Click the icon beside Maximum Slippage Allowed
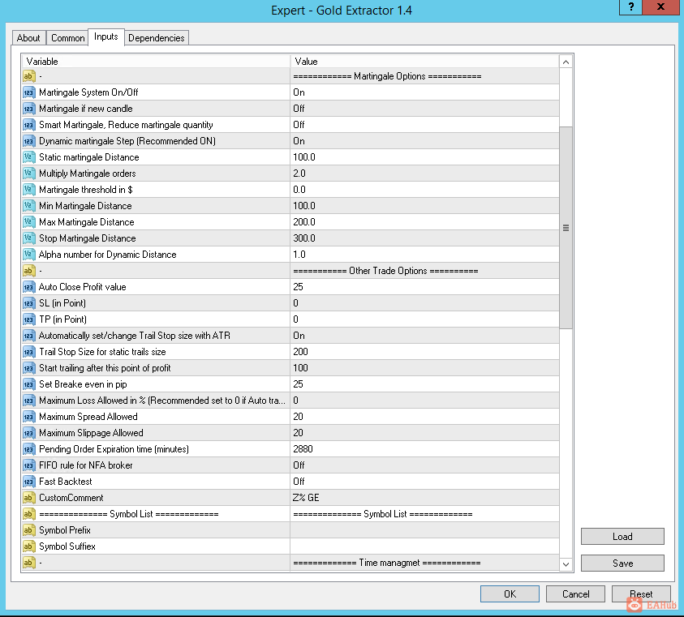Image resolution: width=684 pixels, height=617 pixels. (x=28, y=433)
